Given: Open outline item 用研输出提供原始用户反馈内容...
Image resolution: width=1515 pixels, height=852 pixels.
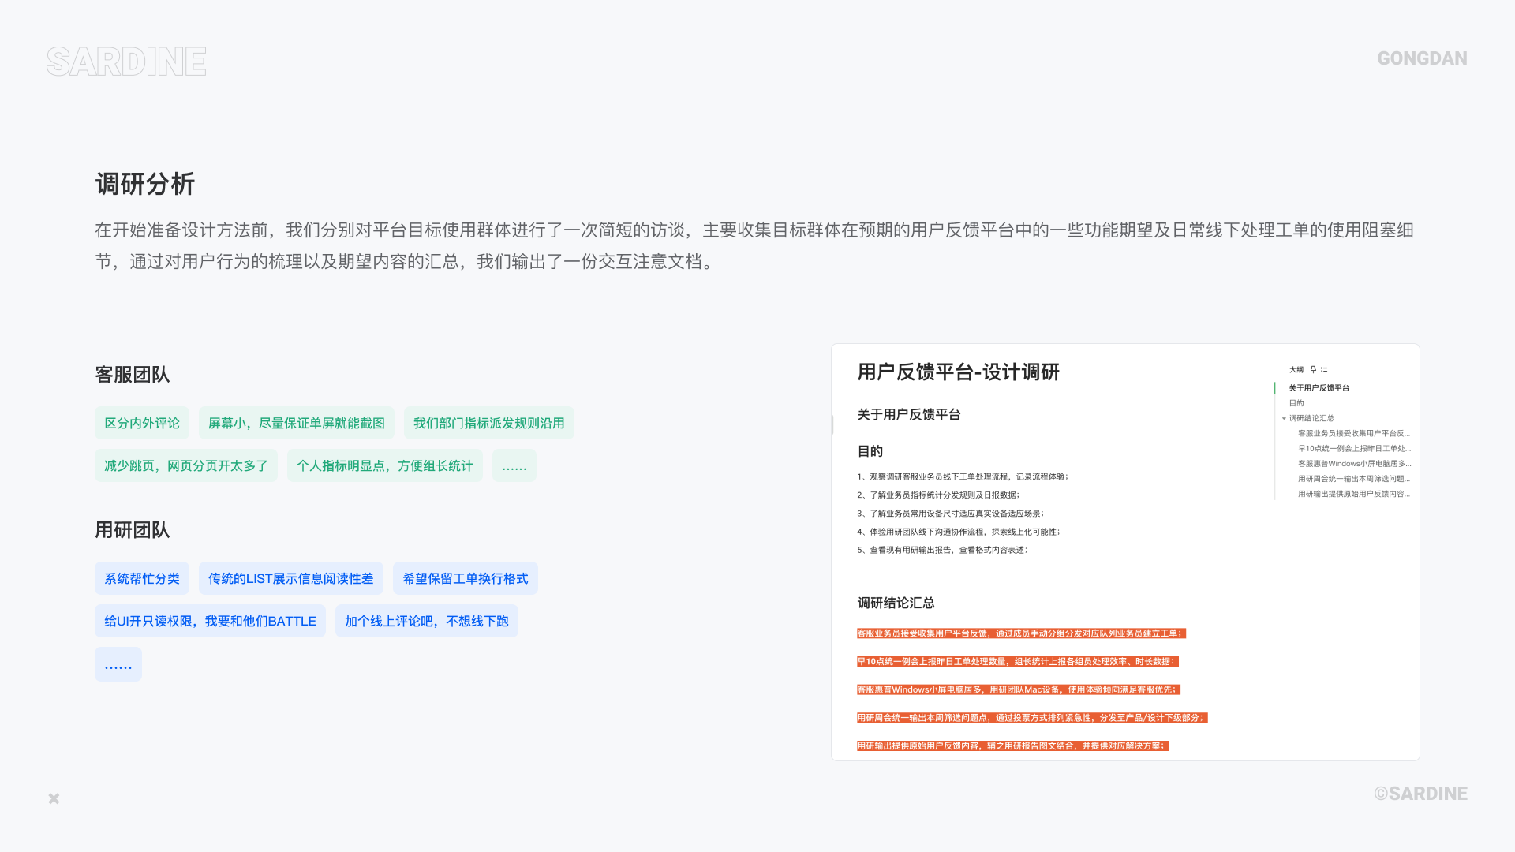Looking at the screenshot, I should (x=1354, y=494).
